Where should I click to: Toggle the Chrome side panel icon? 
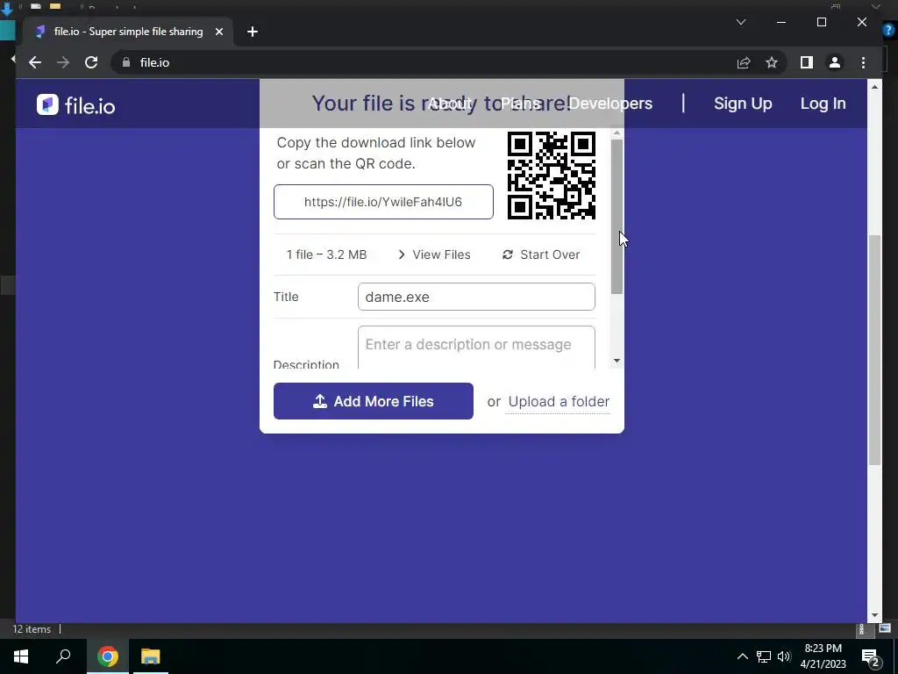click(x=807, y=62)
